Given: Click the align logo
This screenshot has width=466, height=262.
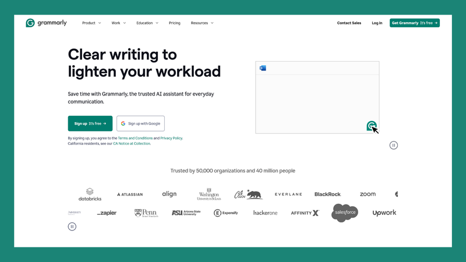Looking at the screenshot, I should pyautogui.click(x=170, y=194).
